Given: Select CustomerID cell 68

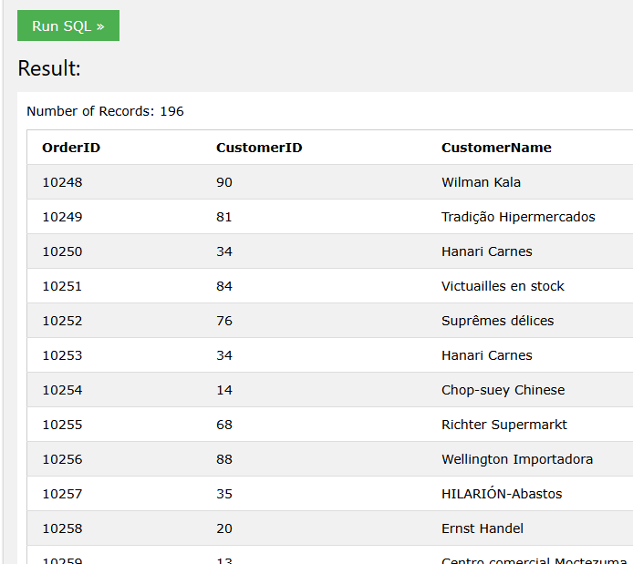Looking at the screenshot, I should click(224, 425).
